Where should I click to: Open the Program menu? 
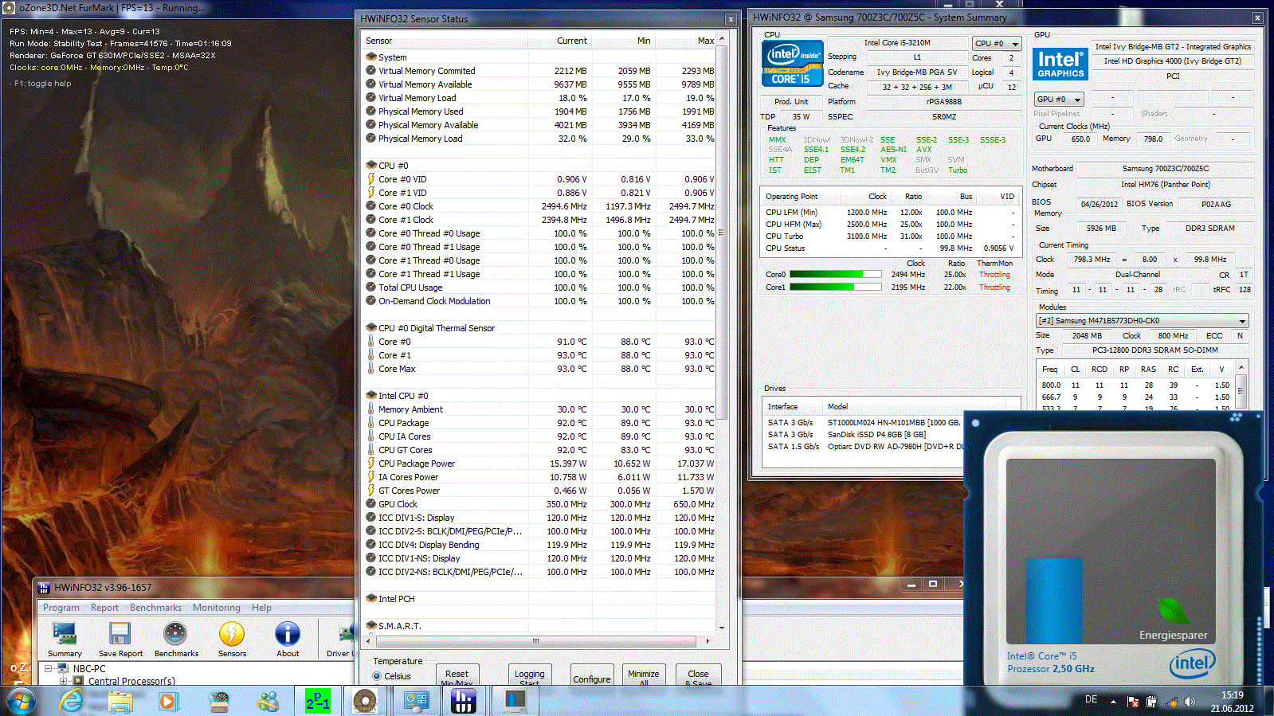point(61,608)
